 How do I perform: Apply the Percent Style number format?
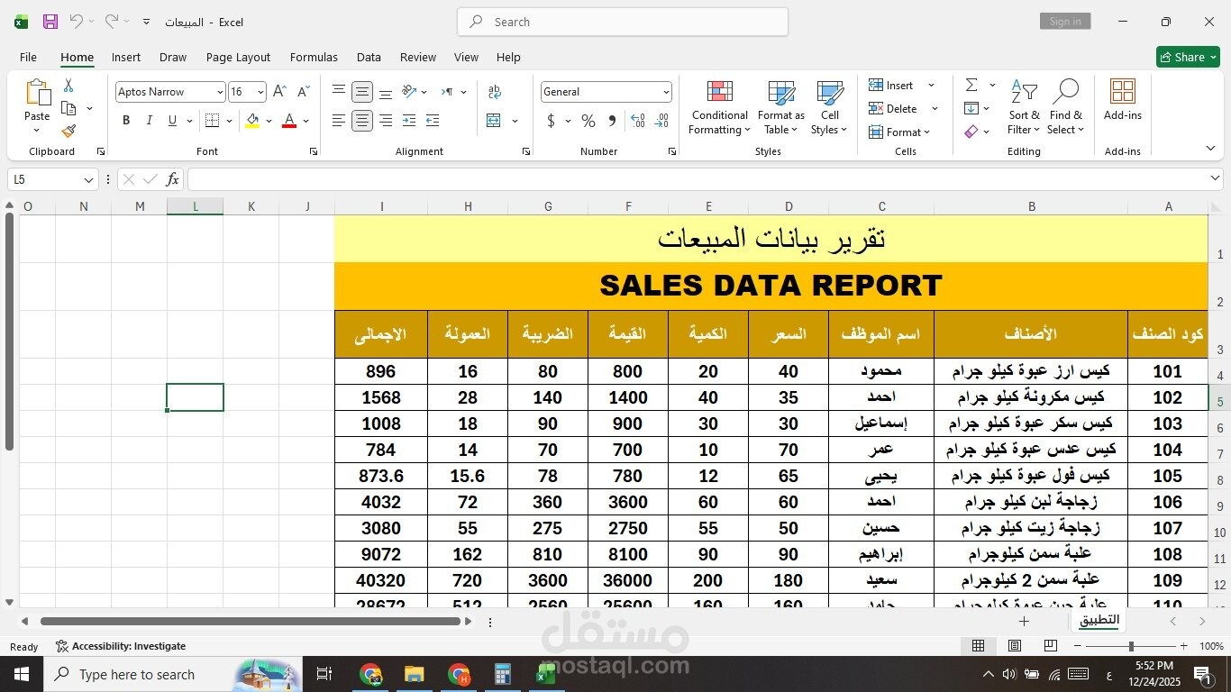tap(588, 120)
